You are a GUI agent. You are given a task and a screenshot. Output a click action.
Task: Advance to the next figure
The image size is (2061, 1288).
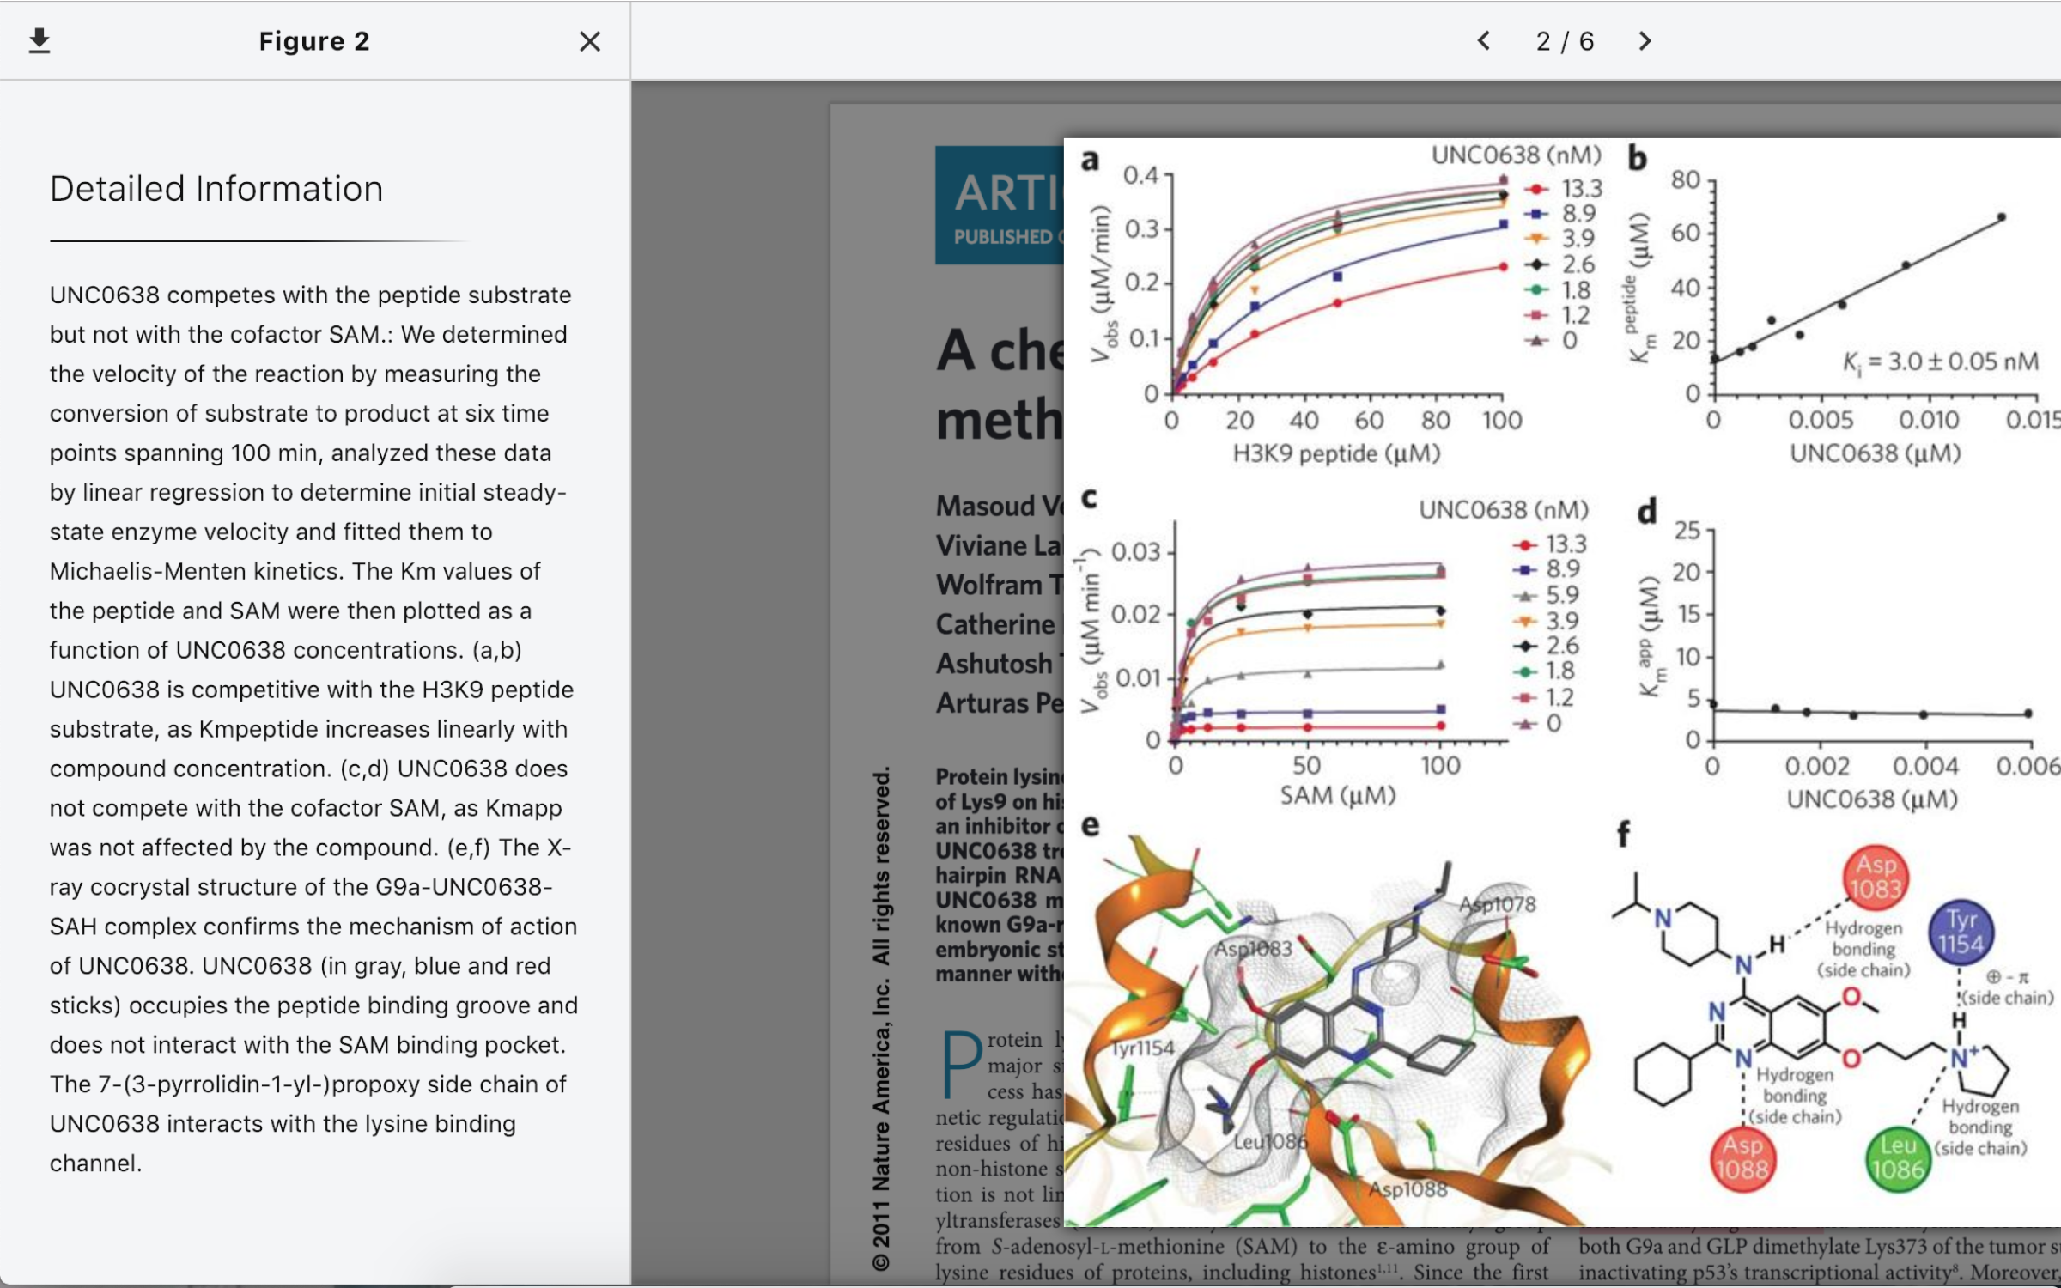(x=1645, y=41)
